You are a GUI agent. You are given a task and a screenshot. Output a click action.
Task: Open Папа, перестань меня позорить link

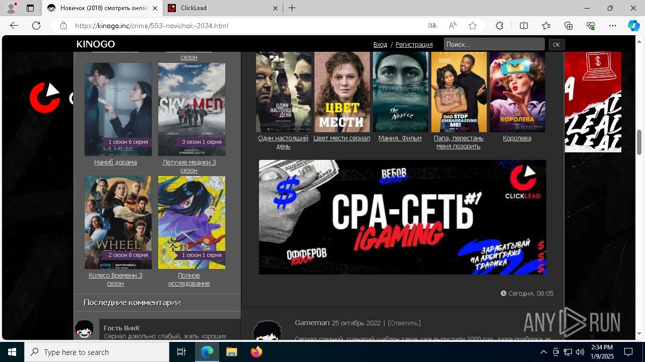459,142
